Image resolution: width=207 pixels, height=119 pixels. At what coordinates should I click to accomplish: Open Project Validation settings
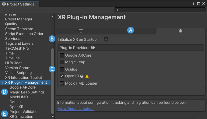24,112
